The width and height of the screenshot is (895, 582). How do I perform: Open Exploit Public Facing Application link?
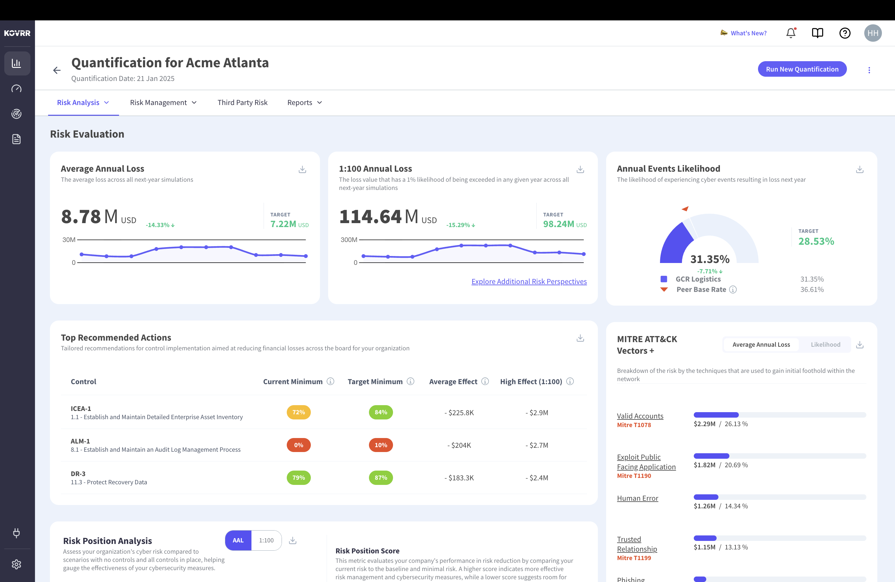[646, 462]
